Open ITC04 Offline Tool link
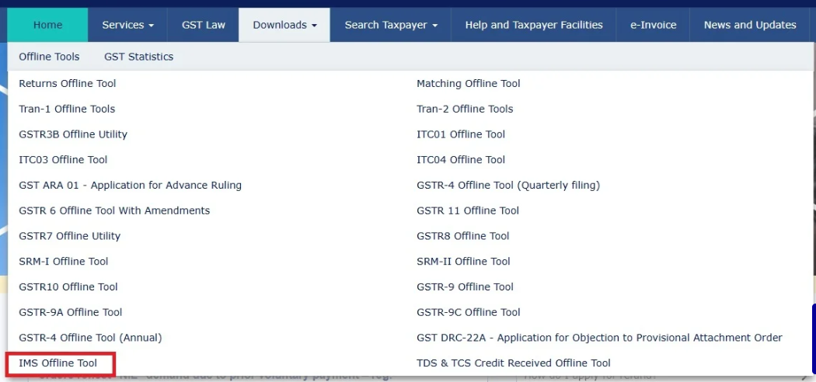The image size is (816, 382). coord(460,160)
